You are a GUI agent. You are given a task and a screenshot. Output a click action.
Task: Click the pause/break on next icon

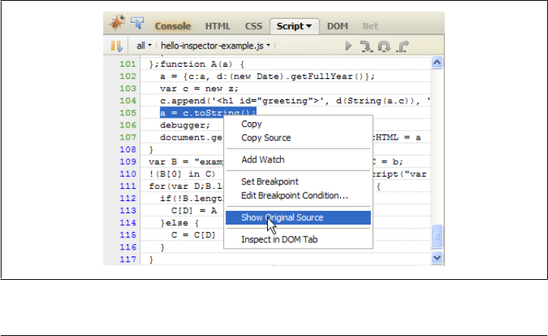coord(117,46)
